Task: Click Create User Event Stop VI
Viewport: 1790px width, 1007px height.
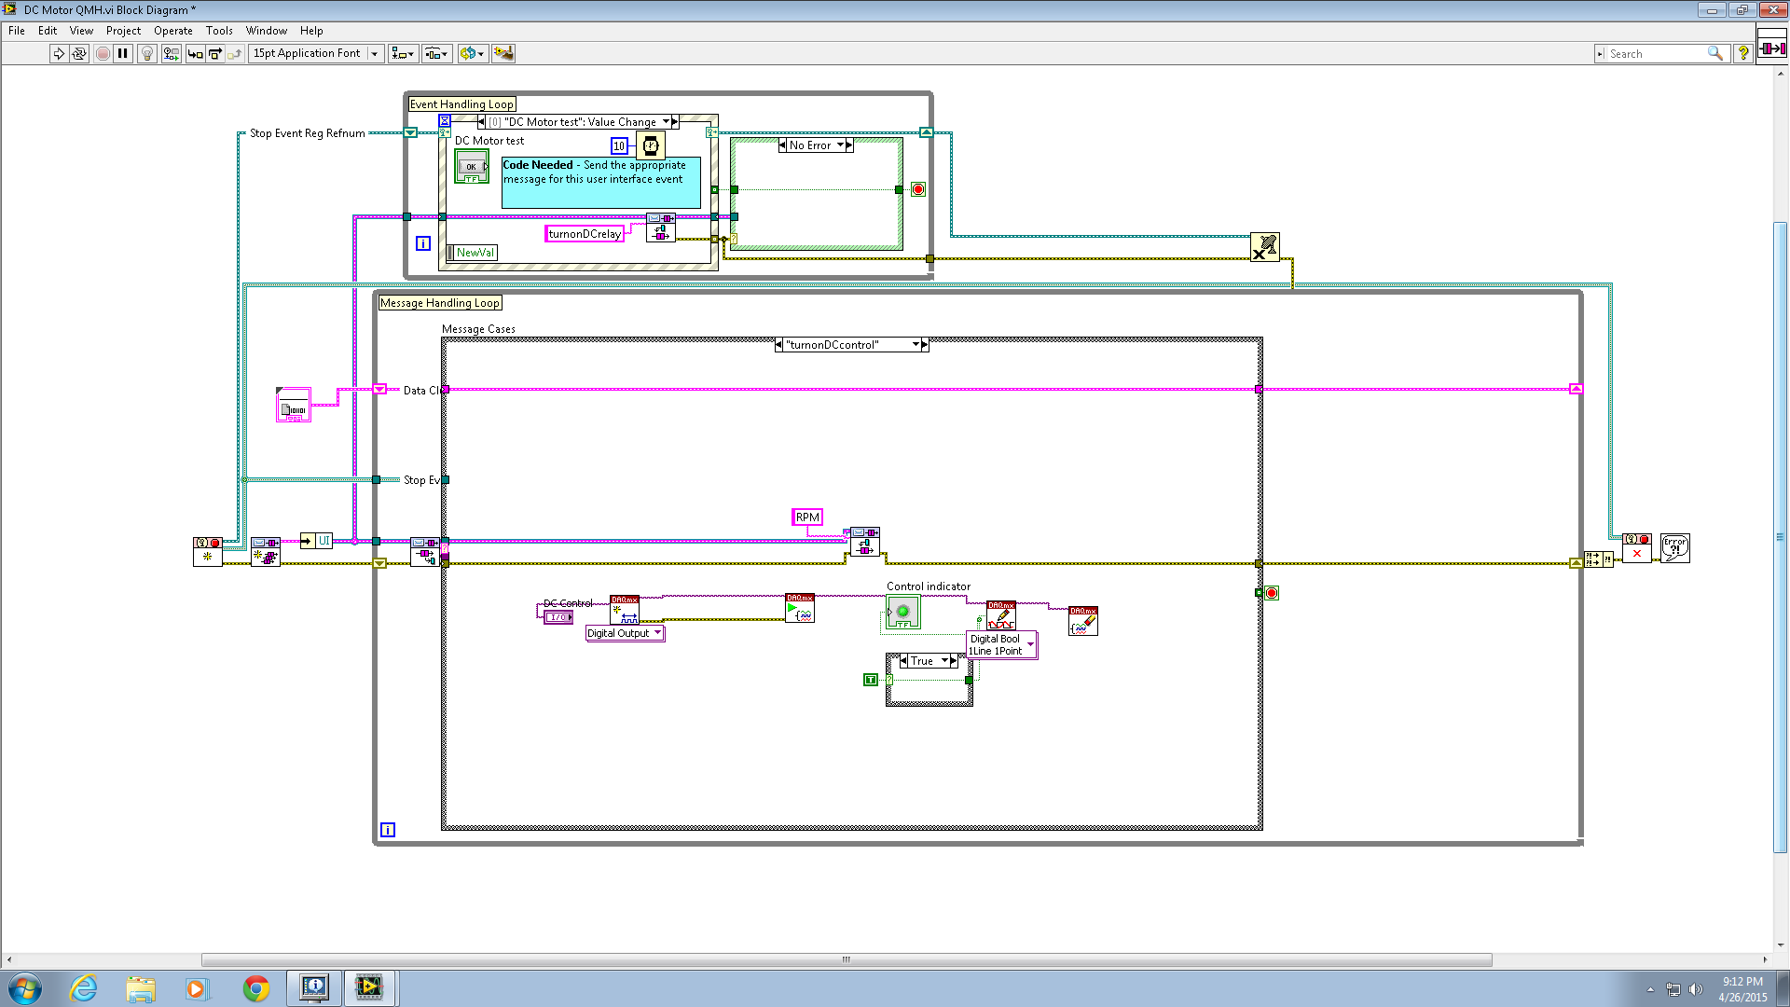Action: coord(208,551)
